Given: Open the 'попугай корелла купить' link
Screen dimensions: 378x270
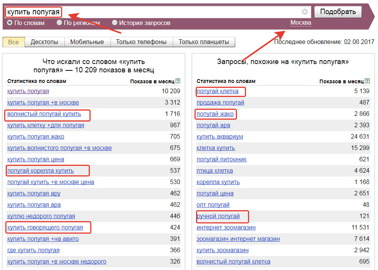Looking at the screenshot, I should (x=41, y=171).
